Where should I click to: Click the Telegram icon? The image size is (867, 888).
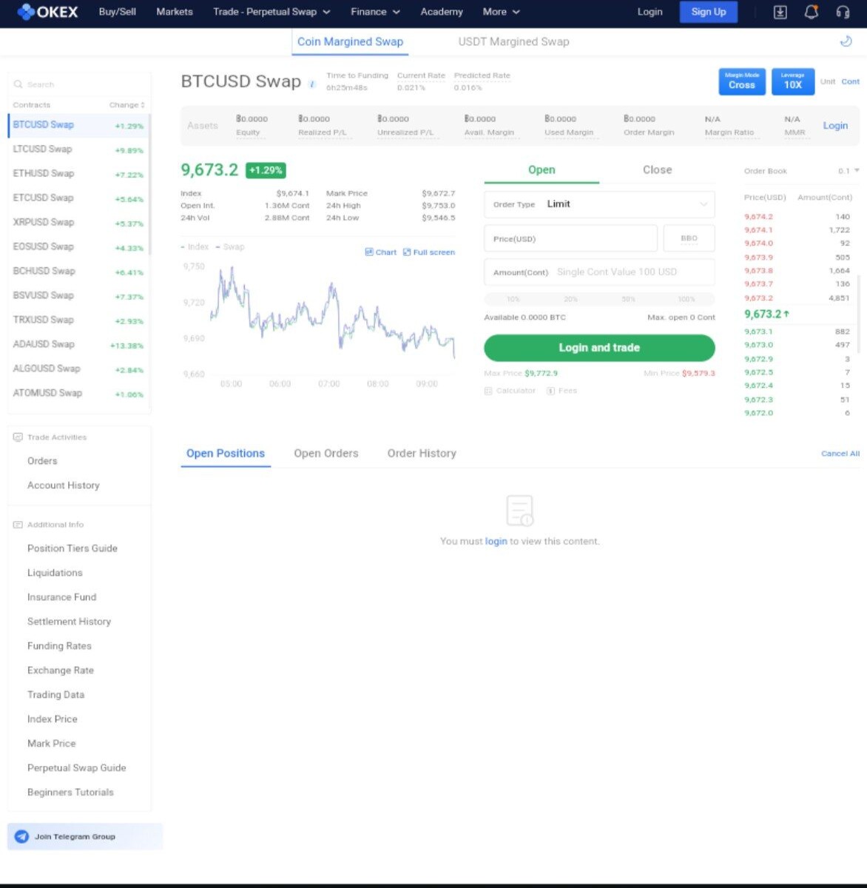(21, 836)
